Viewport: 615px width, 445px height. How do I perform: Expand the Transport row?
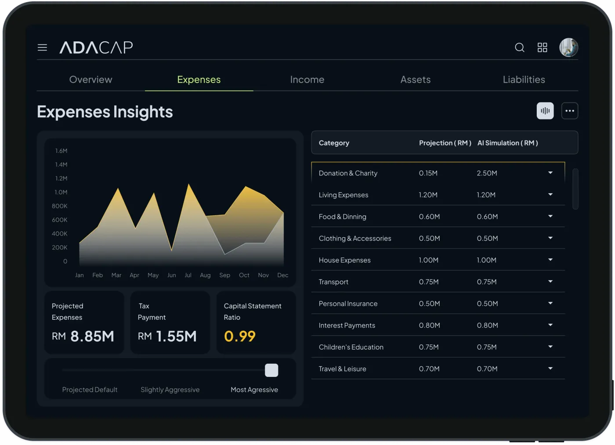click(550, 281)
